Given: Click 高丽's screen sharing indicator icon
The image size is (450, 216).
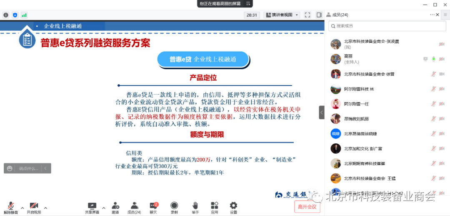Looking at the screenshot, I should (x=425, y=59).
